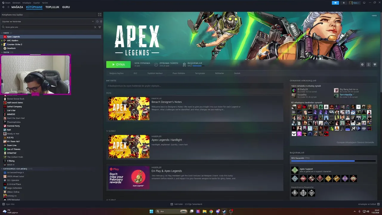This screenshot has height=215, width=382.
Task: Open Breach Designer's Notes news
Action: [167, 102]
